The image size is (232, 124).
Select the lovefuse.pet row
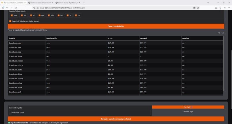point(115,92)
